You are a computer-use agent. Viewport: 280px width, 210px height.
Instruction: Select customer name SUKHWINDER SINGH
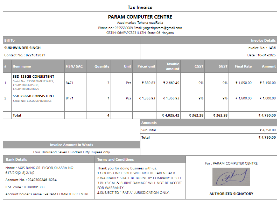click(x=22, y=48)
